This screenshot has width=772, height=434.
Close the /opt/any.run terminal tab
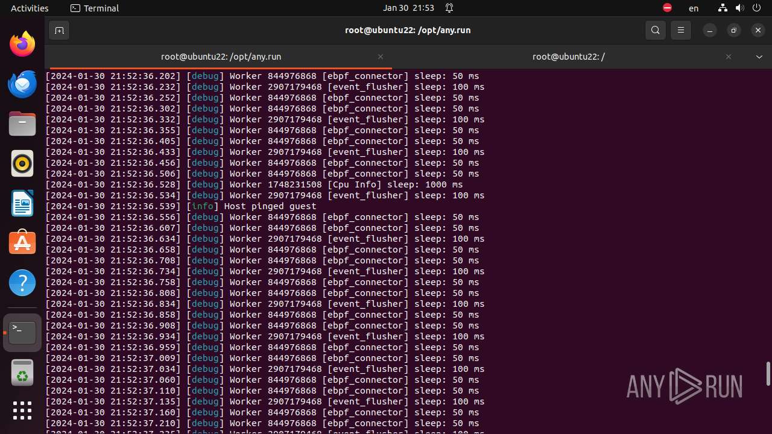tap(381, 57)
